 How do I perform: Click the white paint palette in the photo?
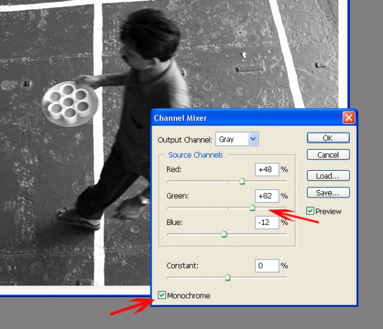tap(70, 102)
